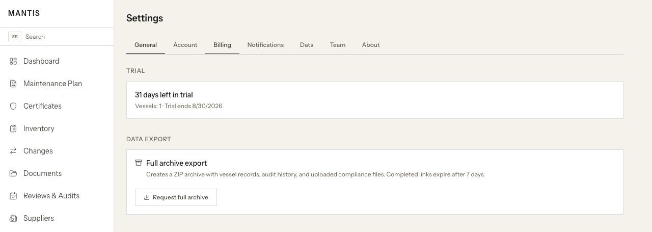The image size is (652, 232).
Task: Click the Changes arrows icon
Action: coord(13,151)
